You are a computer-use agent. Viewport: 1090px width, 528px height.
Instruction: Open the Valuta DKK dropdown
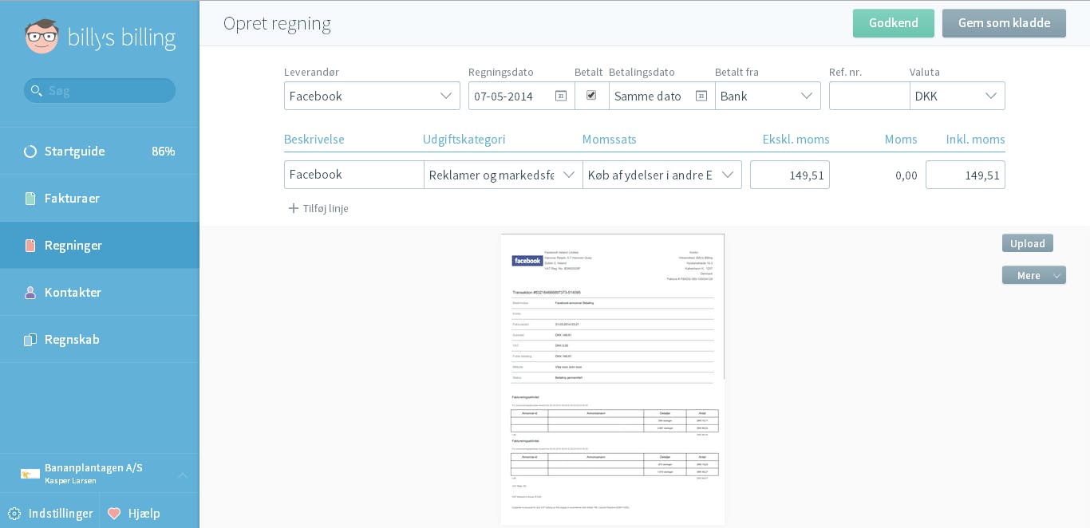coord(957,96)
